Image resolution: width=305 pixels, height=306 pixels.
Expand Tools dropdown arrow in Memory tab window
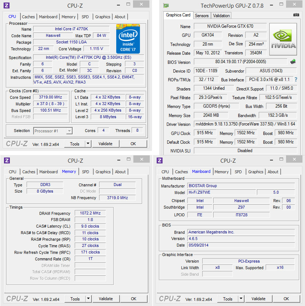88,299
